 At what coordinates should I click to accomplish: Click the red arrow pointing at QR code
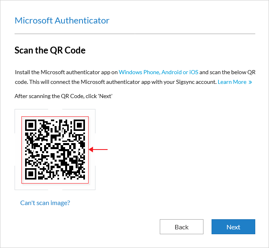click(x=98, y=150)
